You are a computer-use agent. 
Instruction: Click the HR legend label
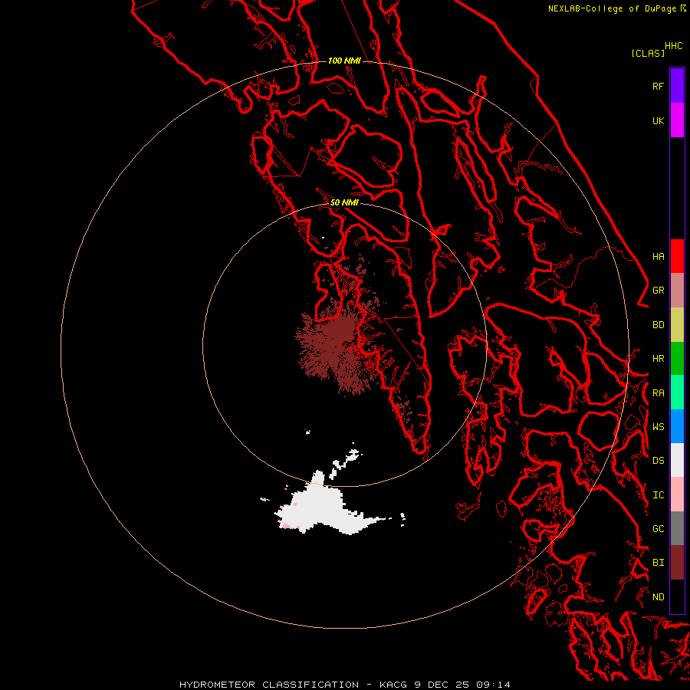[658, 359]
